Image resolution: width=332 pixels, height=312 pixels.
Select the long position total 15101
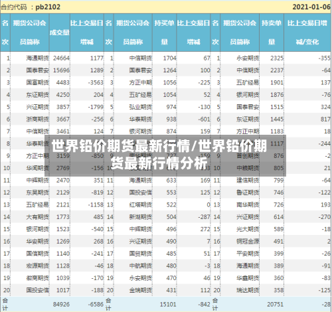coord(168,305)
